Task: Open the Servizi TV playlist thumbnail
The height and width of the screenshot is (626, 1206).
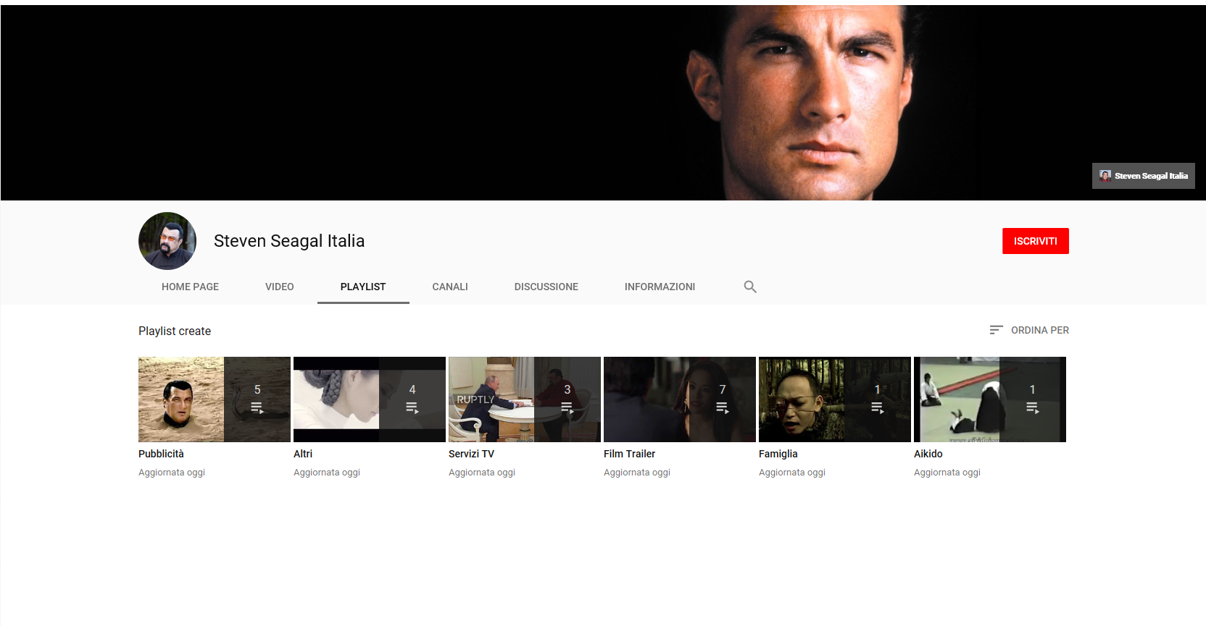Action: click(x=525, y=399)
